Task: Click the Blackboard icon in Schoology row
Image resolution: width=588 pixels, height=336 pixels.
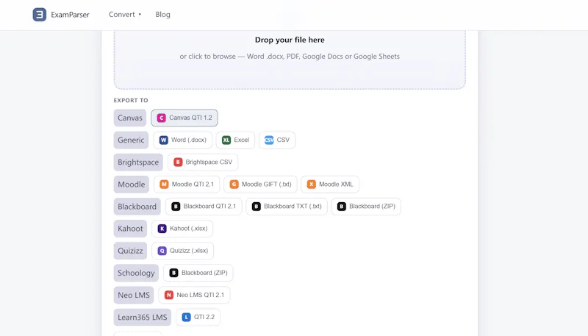Action: [173, 273]
